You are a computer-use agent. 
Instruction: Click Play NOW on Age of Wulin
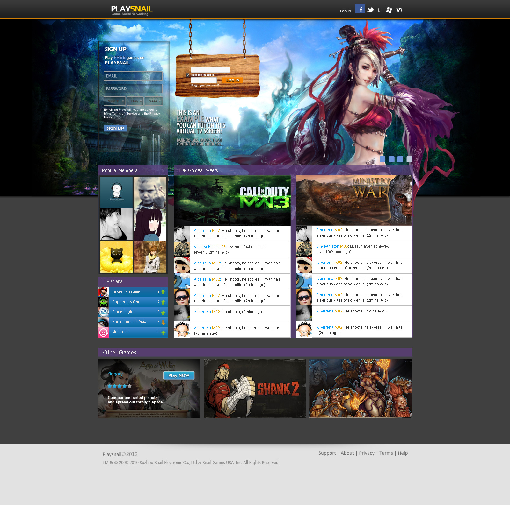(x=179, y=375)
